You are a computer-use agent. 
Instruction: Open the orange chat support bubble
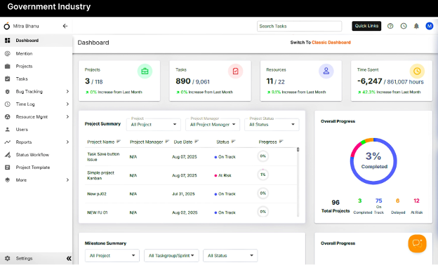click(x=417, y=243)
